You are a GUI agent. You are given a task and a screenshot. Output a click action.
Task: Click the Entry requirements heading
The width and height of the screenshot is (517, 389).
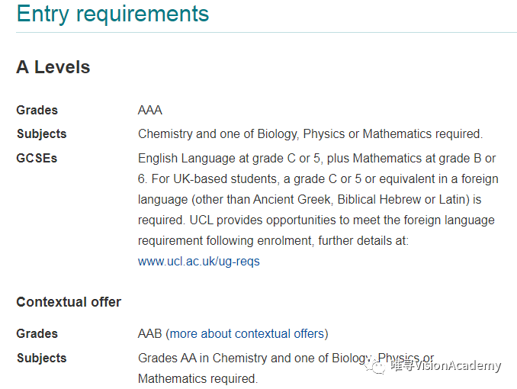click(112, 14)
